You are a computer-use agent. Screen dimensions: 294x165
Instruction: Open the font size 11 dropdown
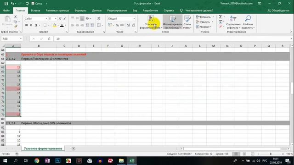coord(56,18)
